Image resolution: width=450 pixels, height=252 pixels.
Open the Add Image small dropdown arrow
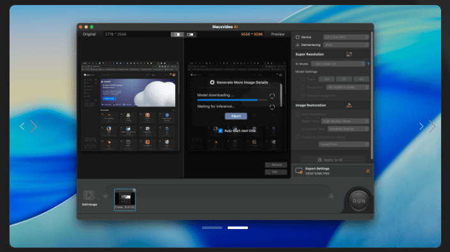[98, 199]
